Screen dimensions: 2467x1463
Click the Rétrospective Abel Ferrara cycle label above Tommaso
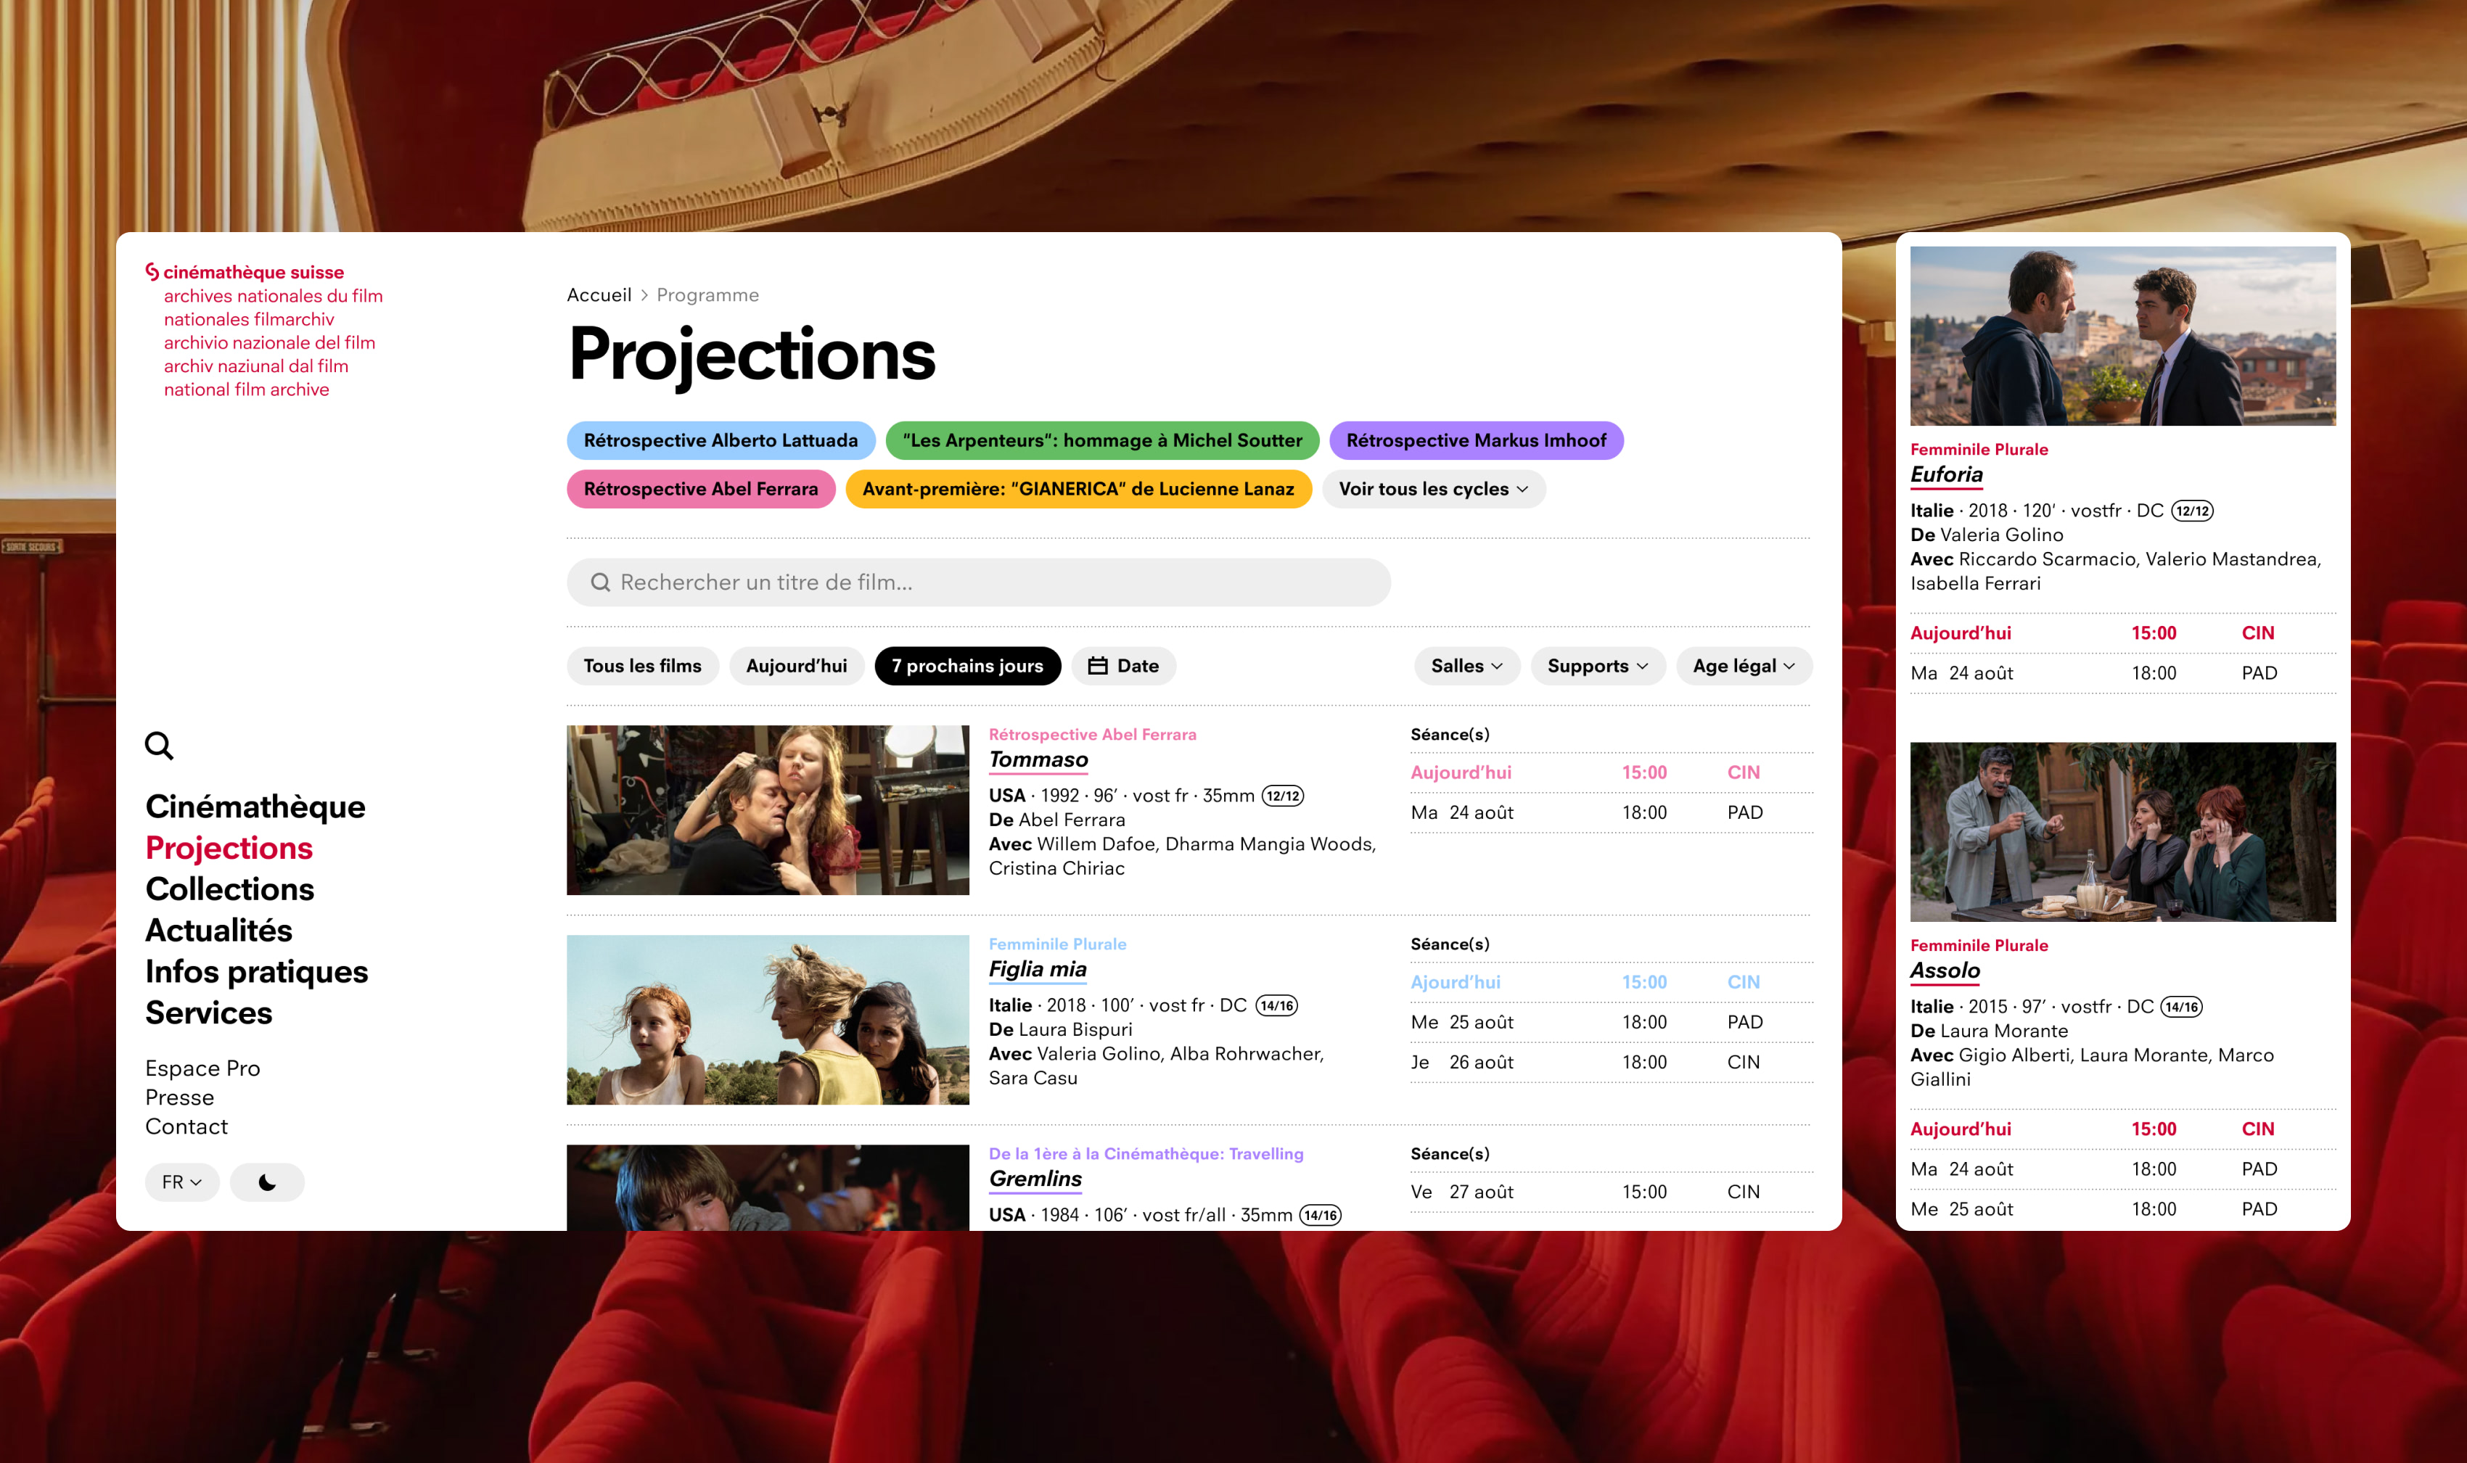pyautogui.click(x=1093, y=735)
